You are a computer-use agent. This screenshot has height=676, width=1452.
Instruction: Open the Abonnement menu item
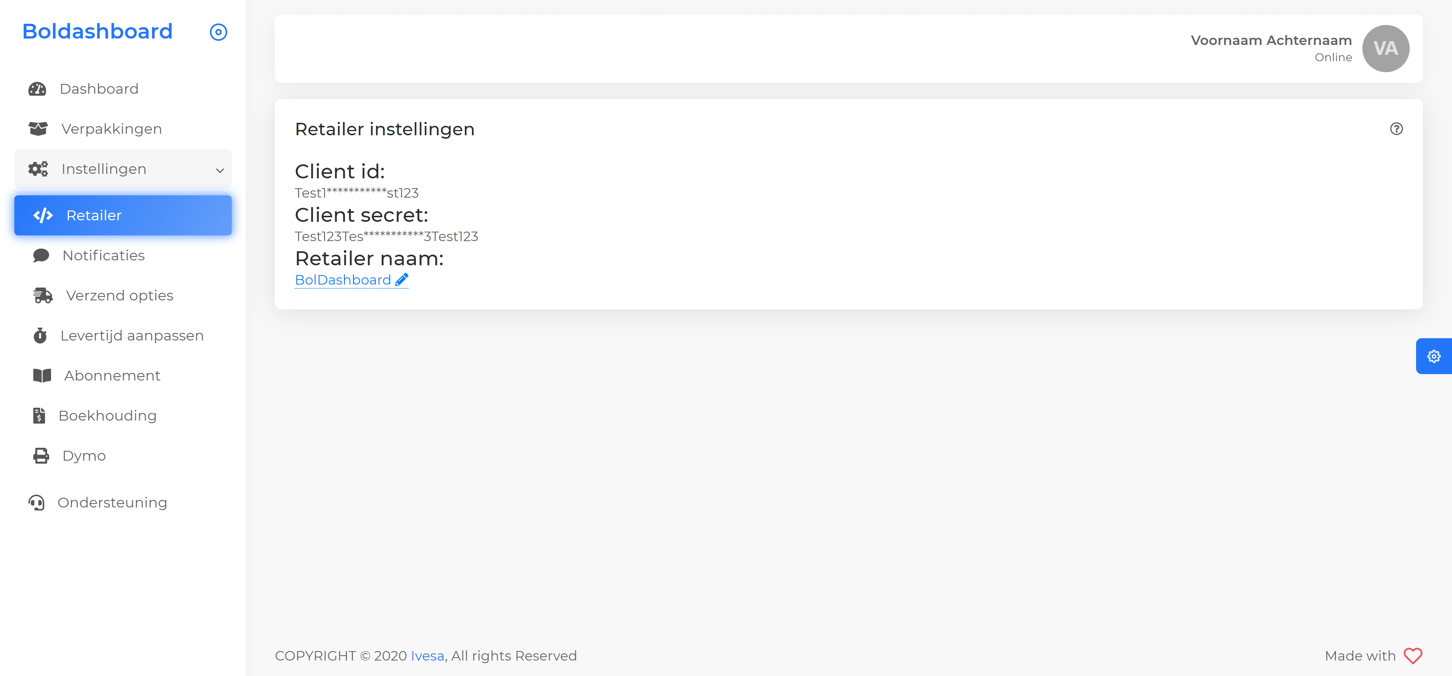(x=112, y=376)
